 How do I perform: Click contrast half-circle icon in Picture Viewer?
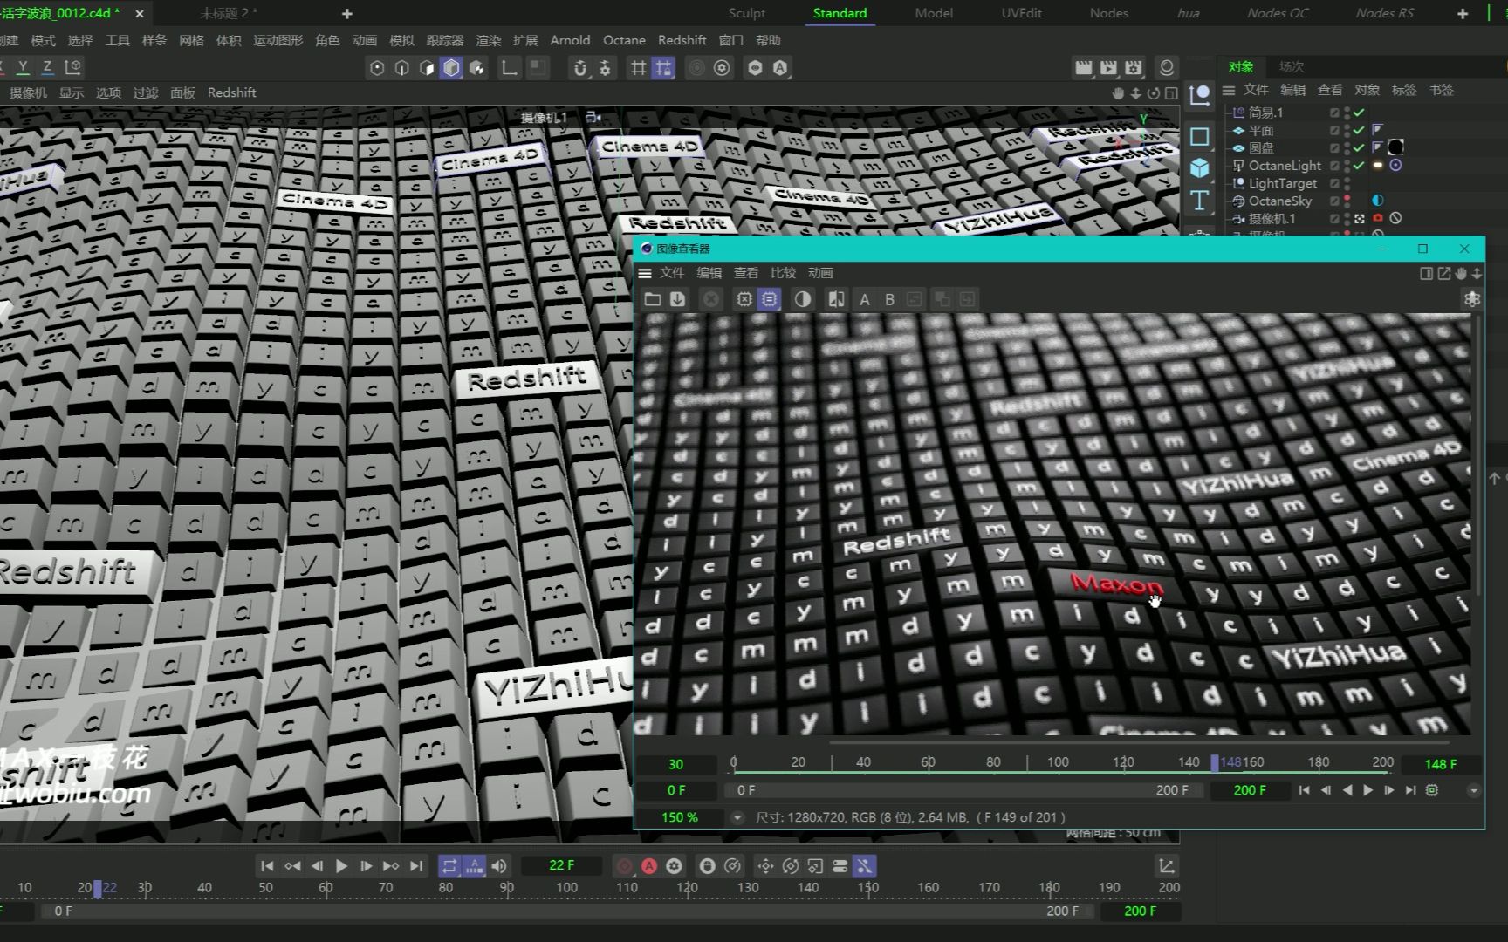(x=803, y=299)
